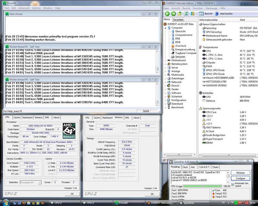The image size is (258, 206).
Task: Launch Firefox from the quick launch bar
Action: click(24, 203)
